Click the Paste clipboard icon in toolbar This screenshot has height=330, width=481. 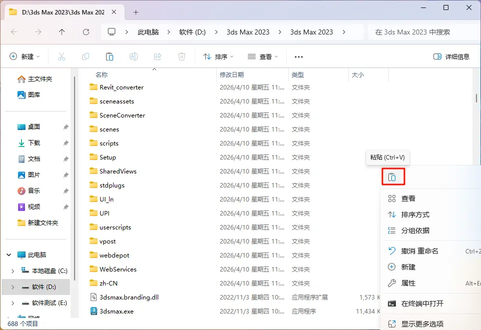pyautogui.click(x=110, y=56)
